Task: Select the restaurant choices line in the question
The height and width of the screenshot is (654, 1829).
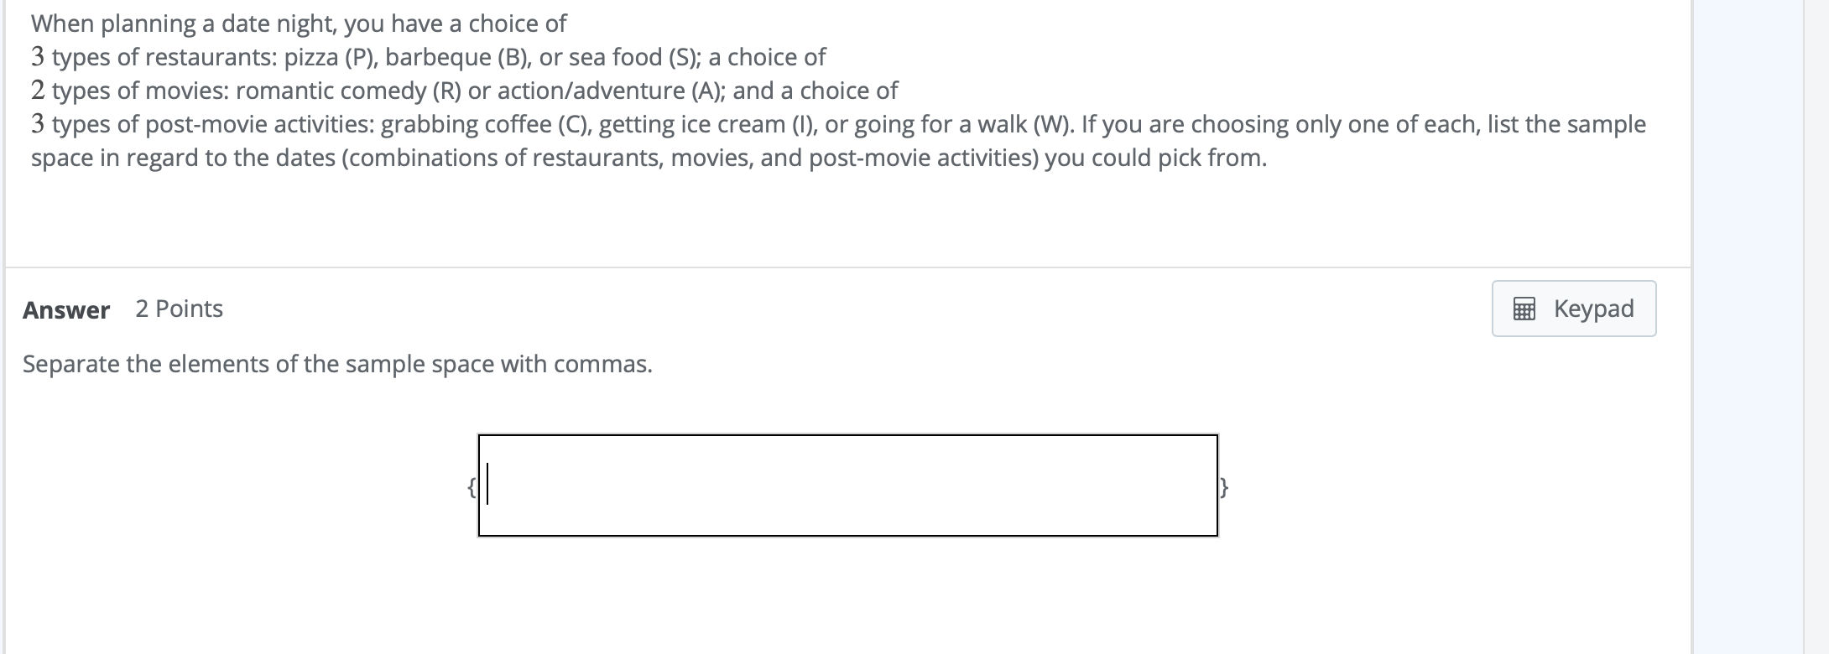Action: pos(428,57)
